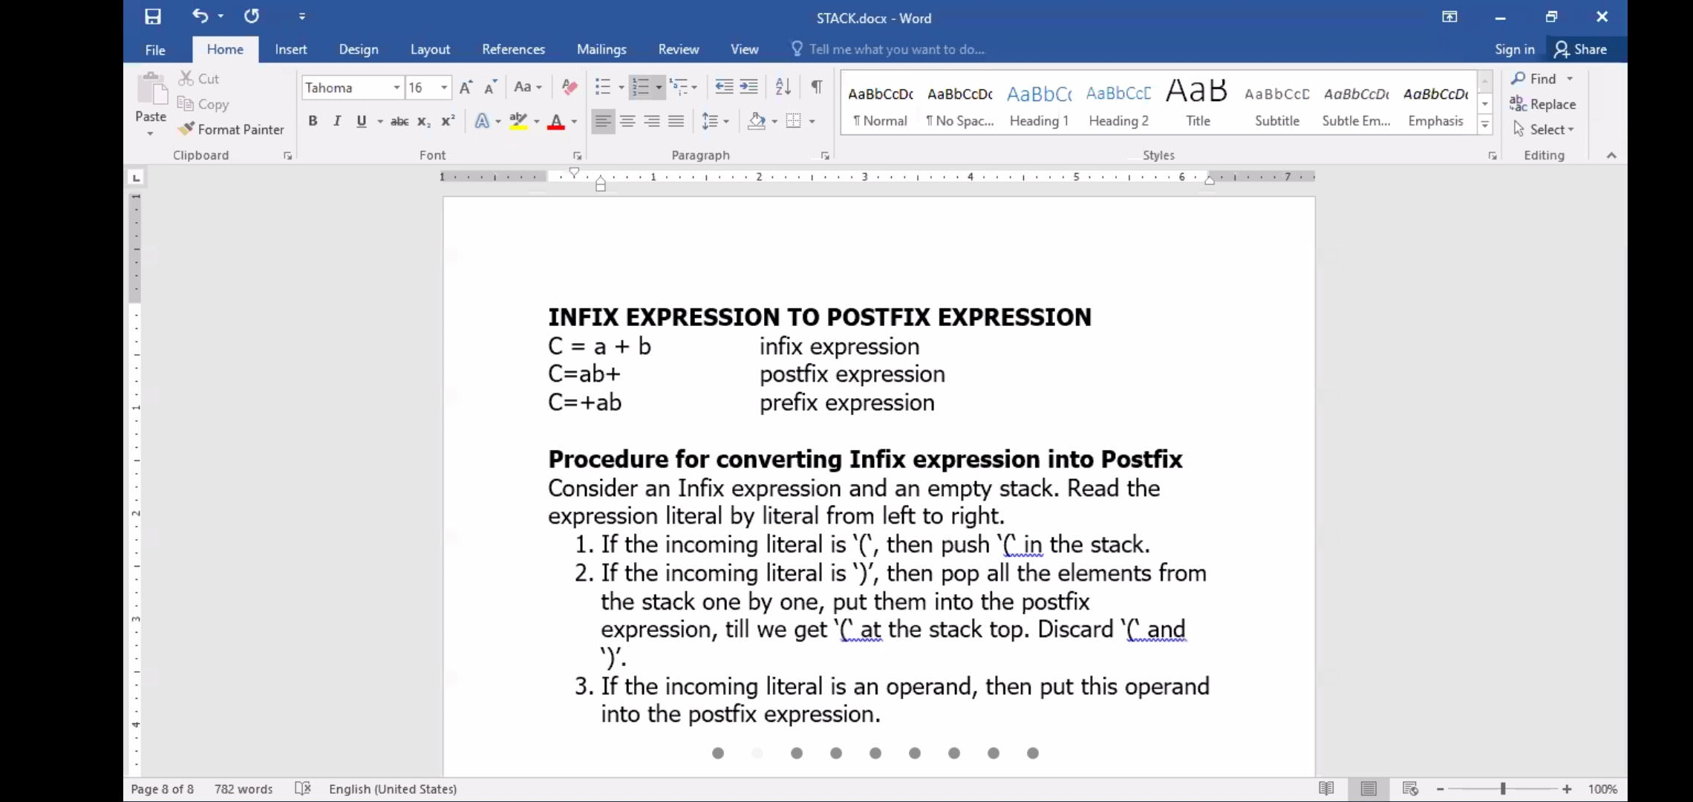Toggle Italic formatting

click(x=337, y=121)
